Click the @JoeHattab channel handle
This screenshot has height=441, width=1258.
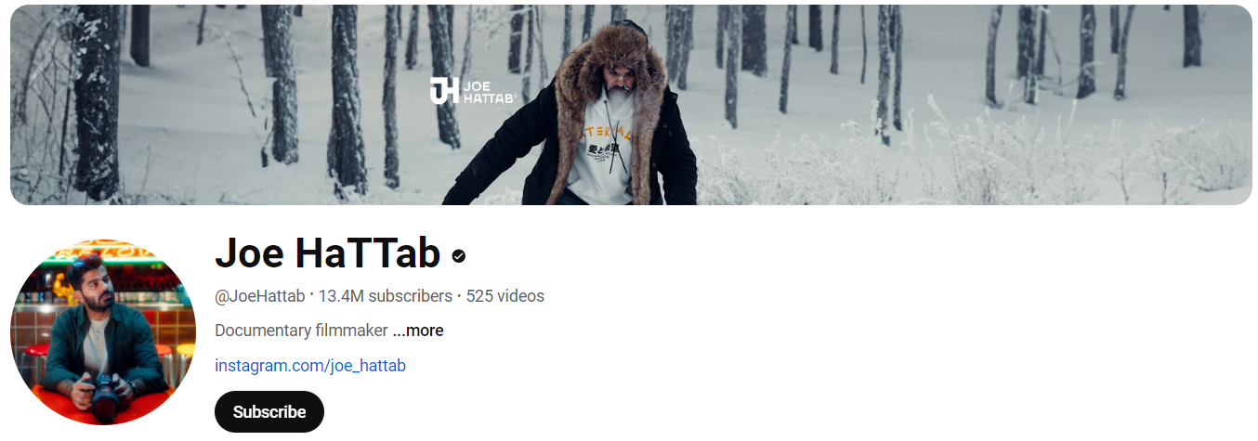(259, 296)
